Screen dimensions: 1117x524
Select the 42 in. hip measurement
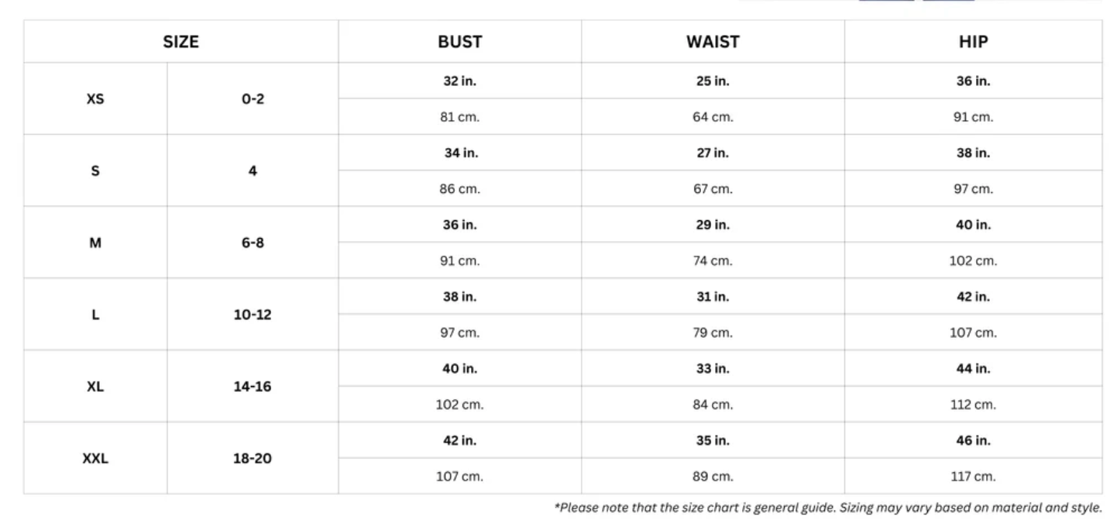pos(973,297)
